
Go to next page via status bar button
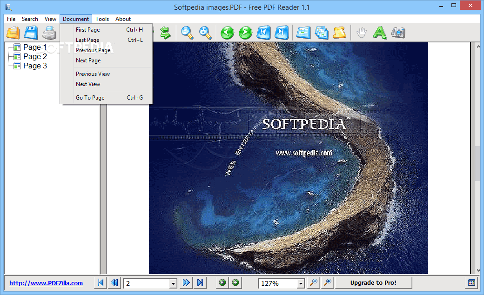[x=186, y=282]
